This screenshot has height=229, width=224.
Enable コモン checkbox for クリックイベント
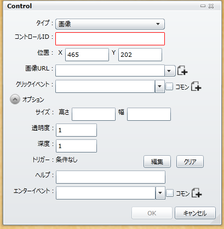(x=169, y=86)
